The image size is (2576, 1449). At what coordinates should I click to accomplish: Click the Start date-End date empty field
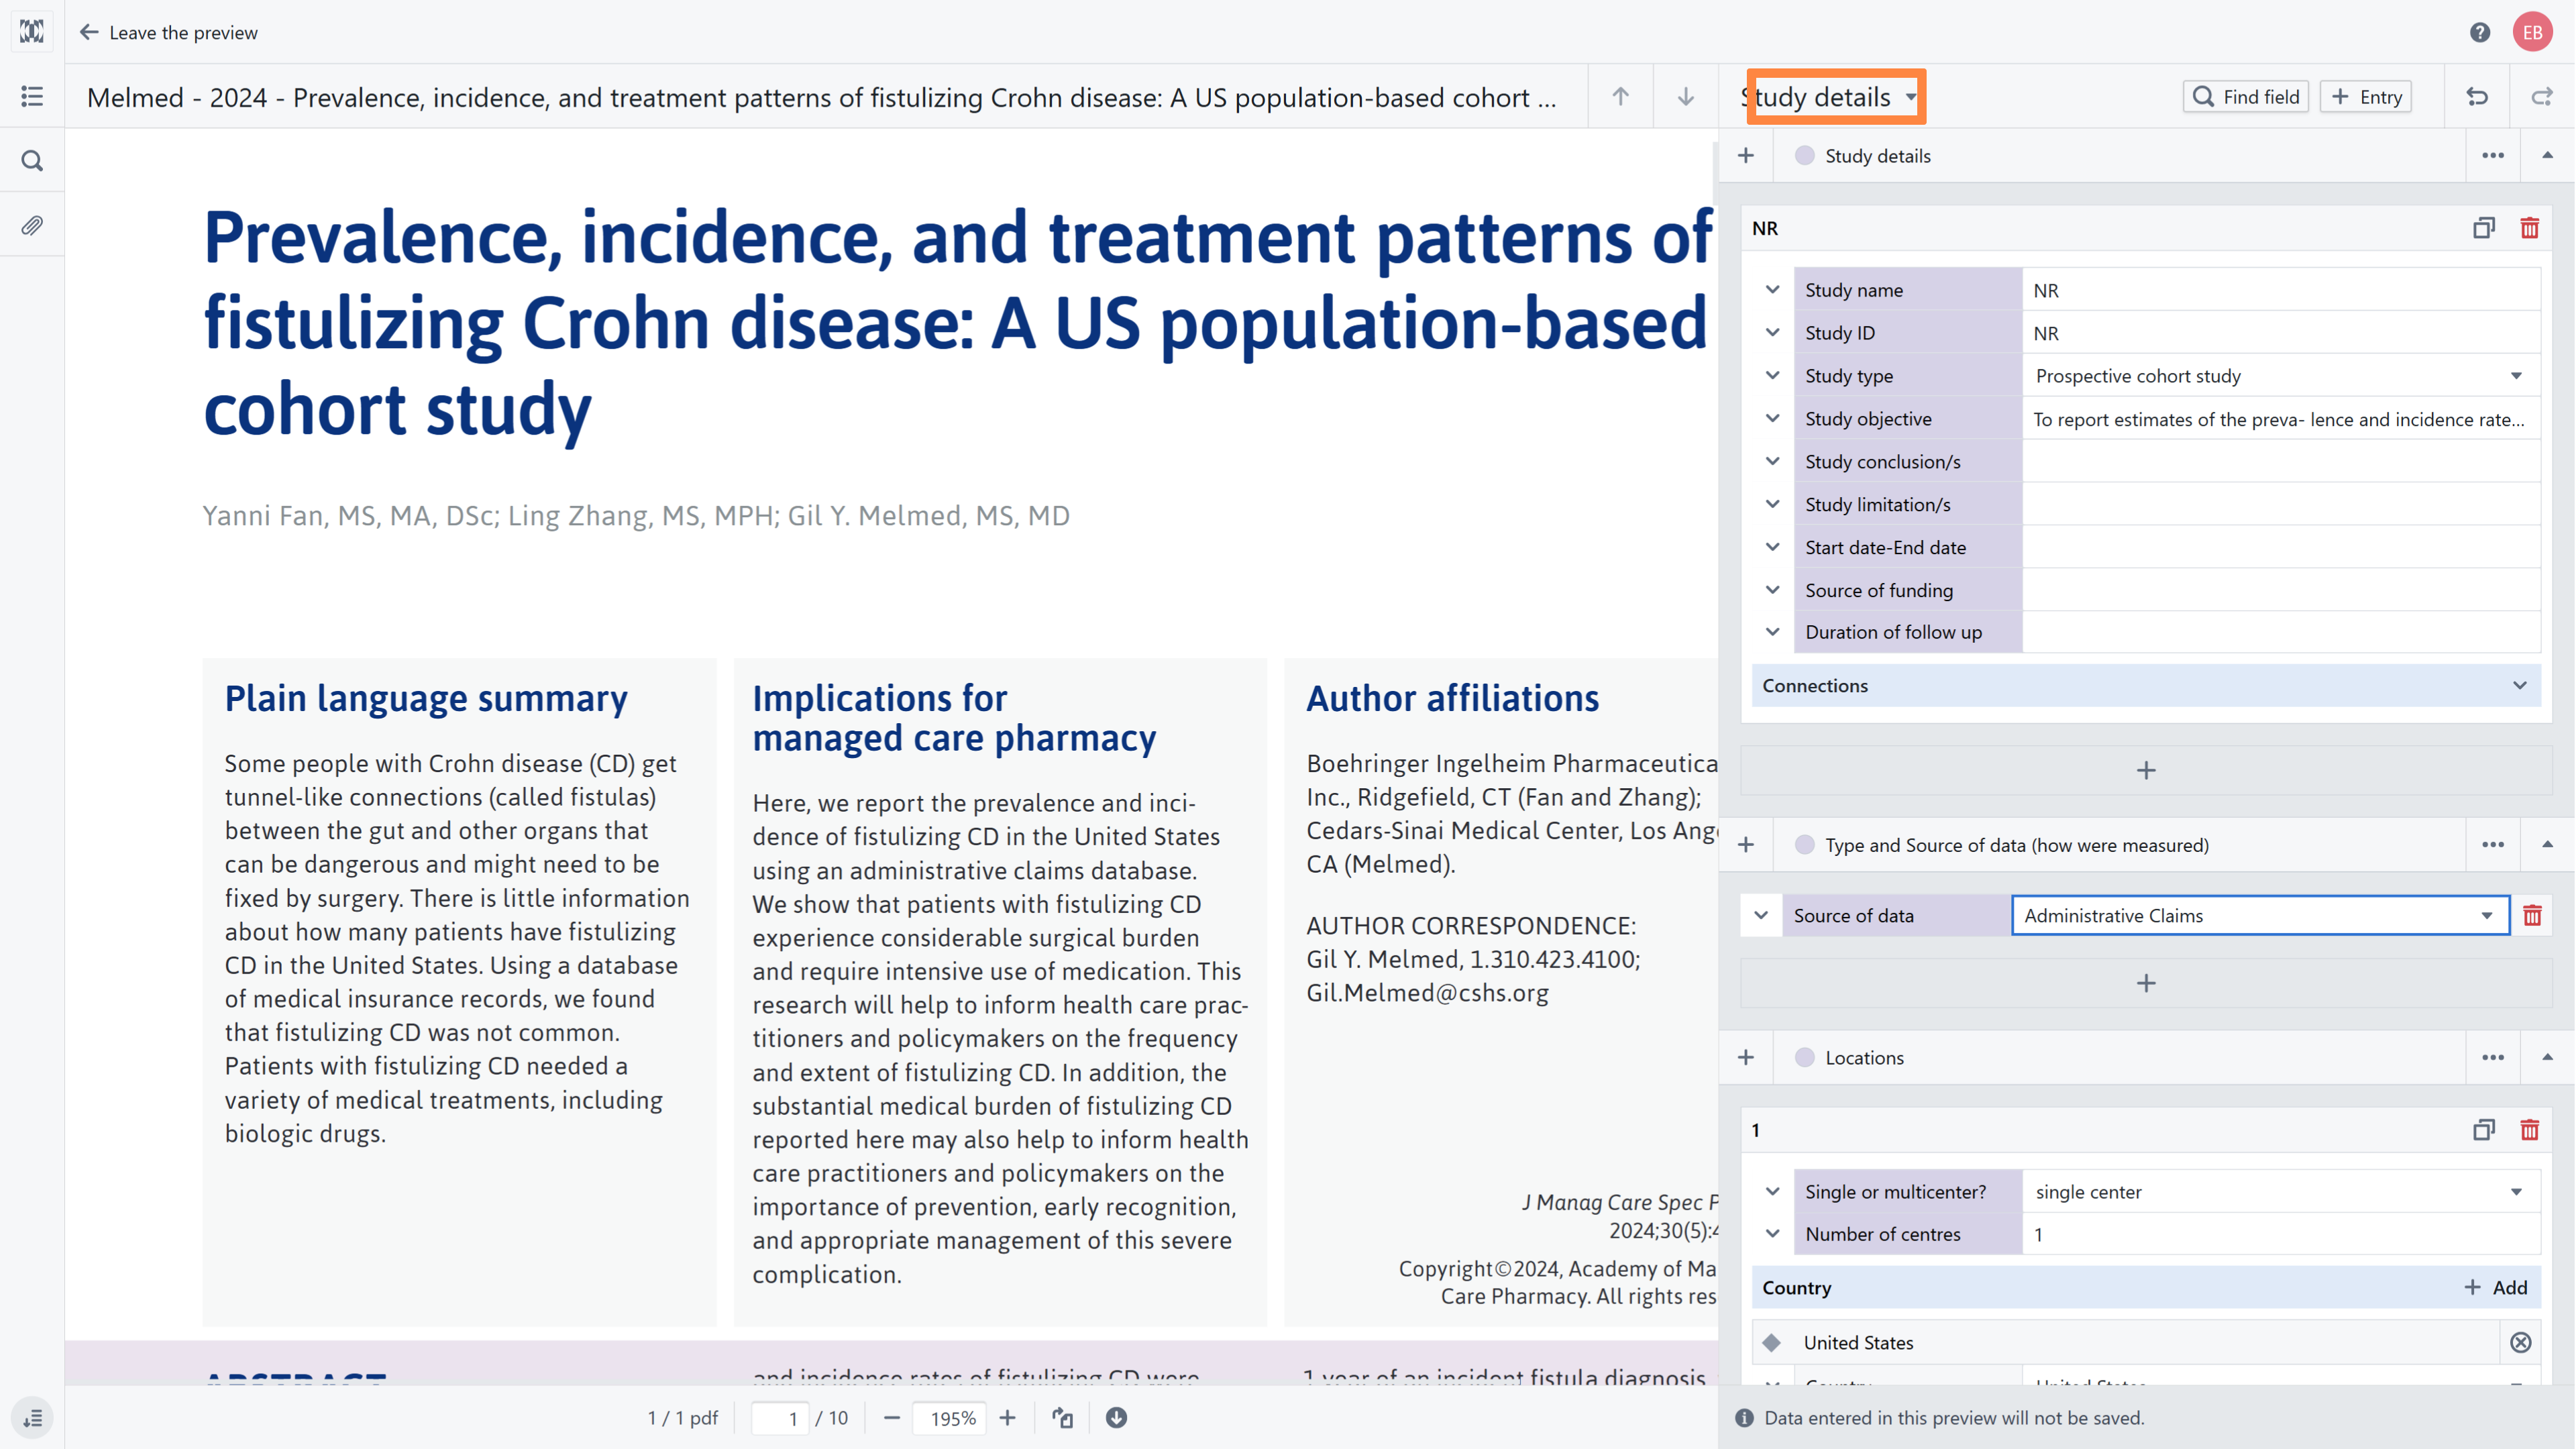click(2281, 547)
